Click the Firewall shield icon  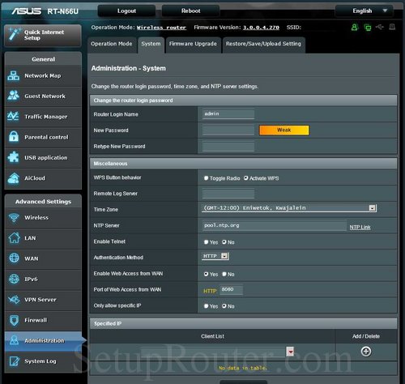point(14,320)
